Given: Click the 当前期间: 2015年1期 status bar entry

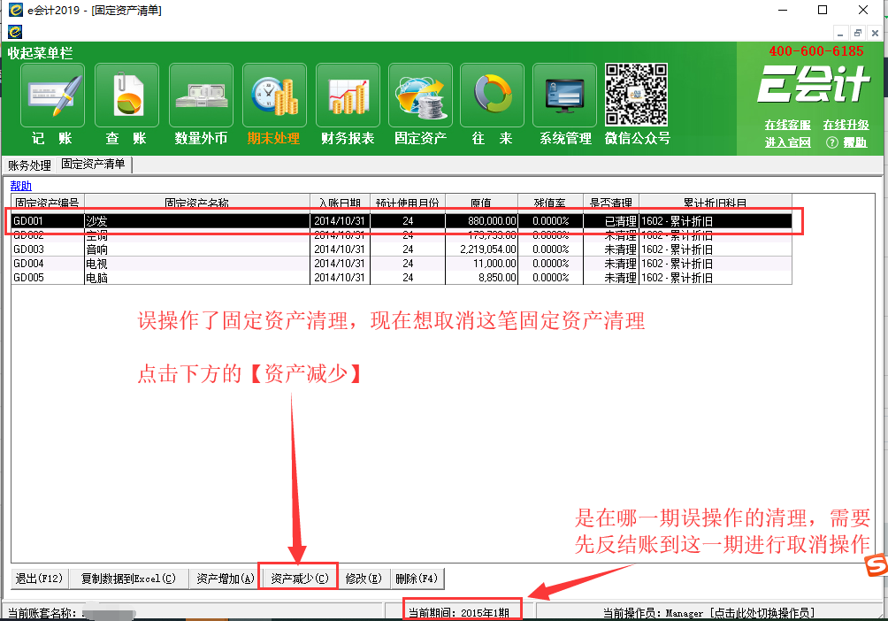Looking at the screenshot, I should (x=459, y=612).
